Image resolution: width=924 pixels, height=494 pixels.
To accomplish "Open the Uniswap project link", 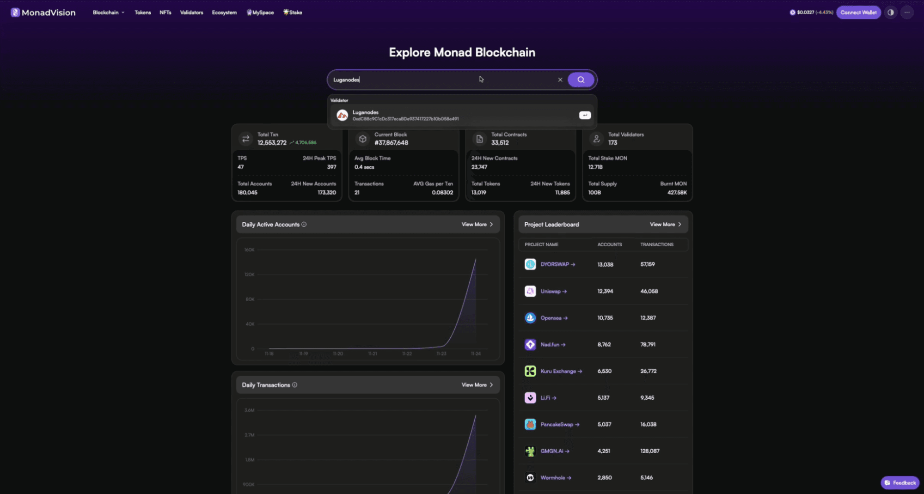I will point(553,291).
